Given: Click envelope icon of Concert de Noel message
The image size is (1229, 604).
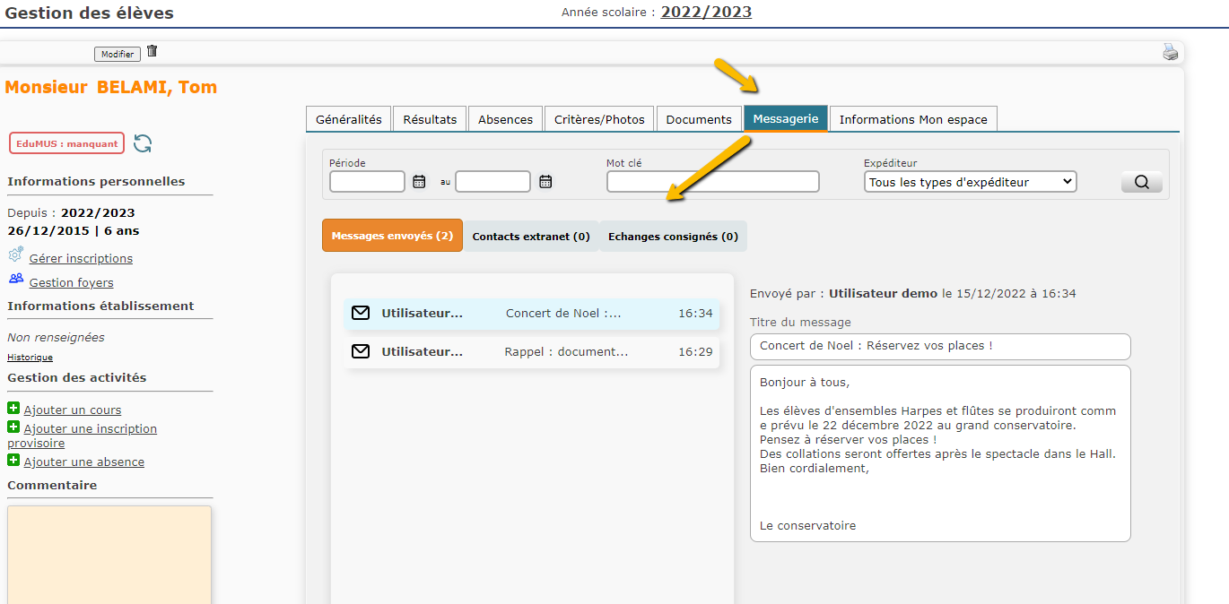Looking at the screenshot, I should click(361, 314).
